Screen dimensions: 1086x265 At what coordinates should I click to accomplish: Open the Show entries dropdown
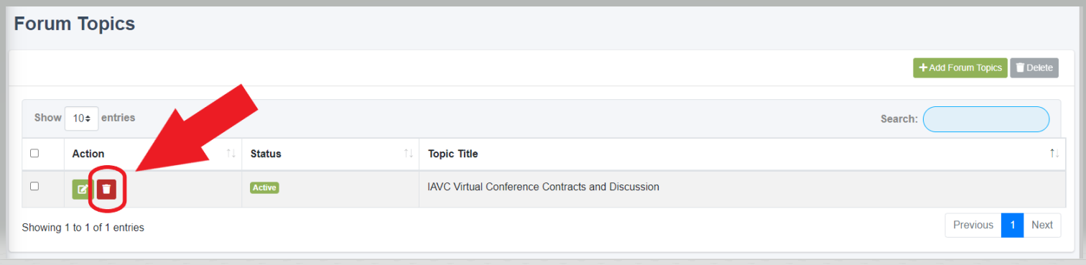[x=81, y=118]
